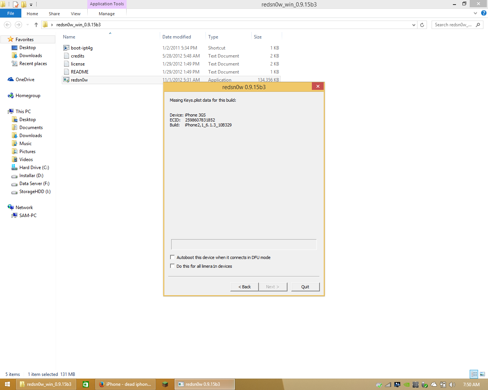Viewport: 488px width, 390px height.
Task: Switch to the Share ribbon tab
Action: (x=54, y=14)
